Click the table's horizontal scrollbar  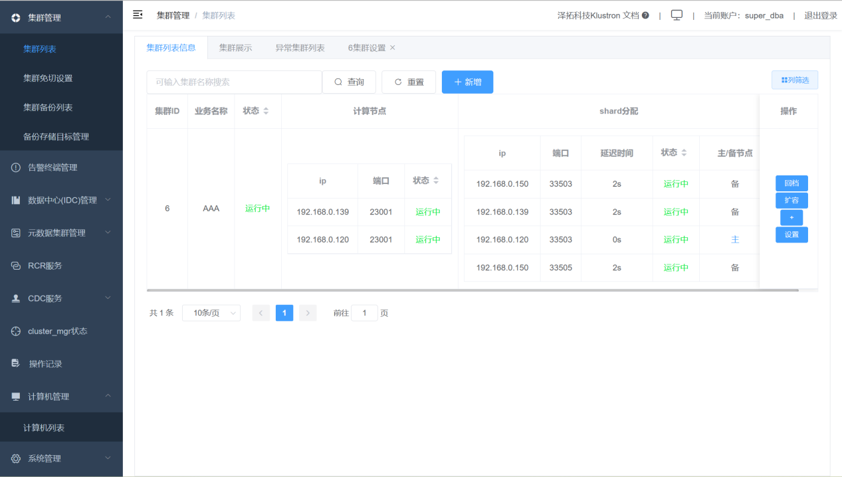(x=473, y=290)
